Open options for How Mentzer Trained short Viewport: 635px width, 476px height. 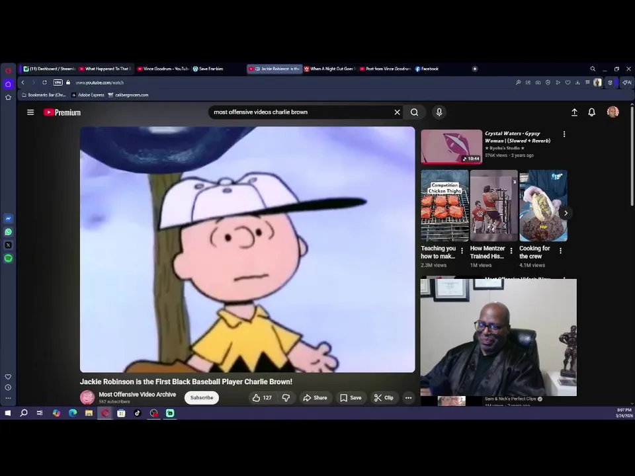click(511, 251)
